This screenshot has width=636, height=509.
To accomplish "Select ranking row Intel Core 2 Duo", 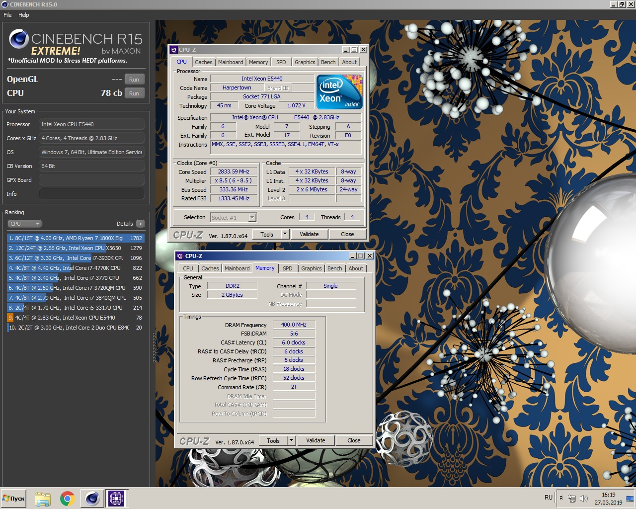I will [x=76, y=328].
